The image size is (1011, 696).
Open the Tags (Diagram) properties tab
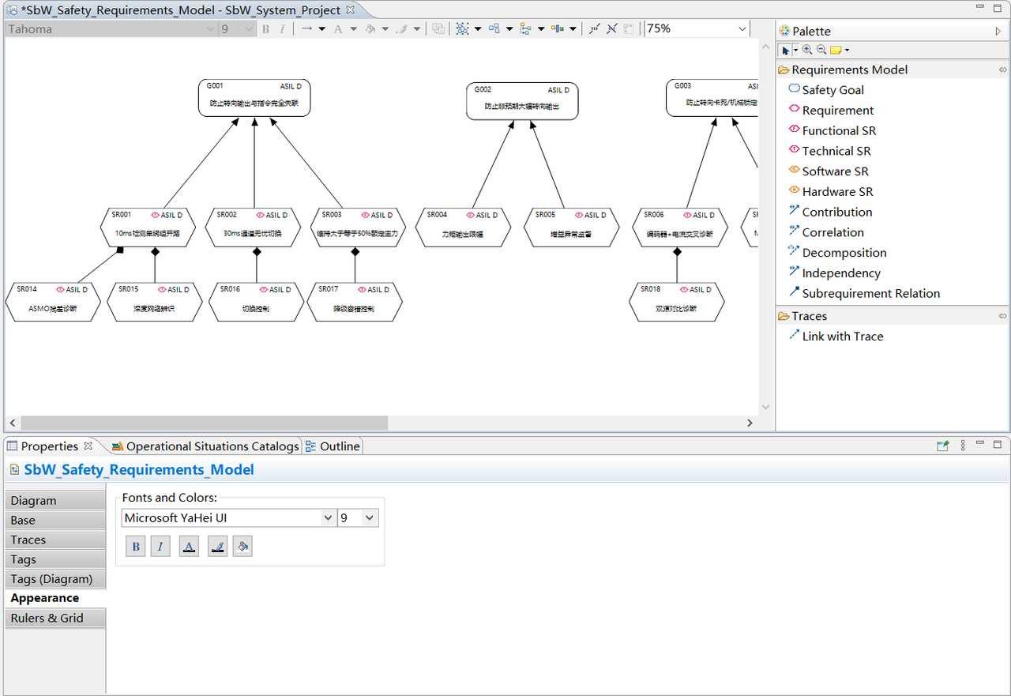pyautogui.click(x=54, y=579)
